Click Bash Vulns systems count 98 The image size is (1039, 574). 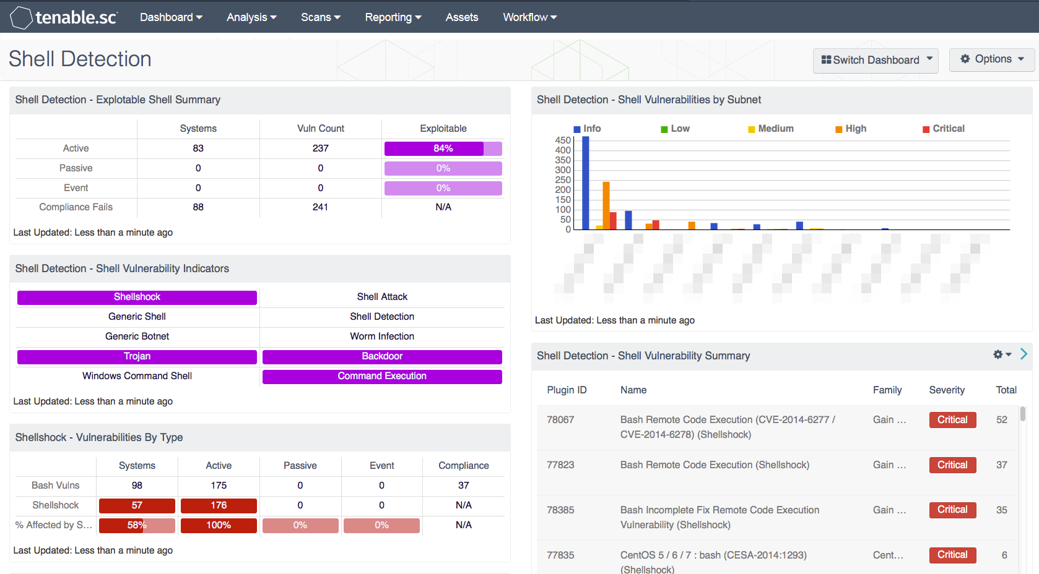tap(137, 486)
